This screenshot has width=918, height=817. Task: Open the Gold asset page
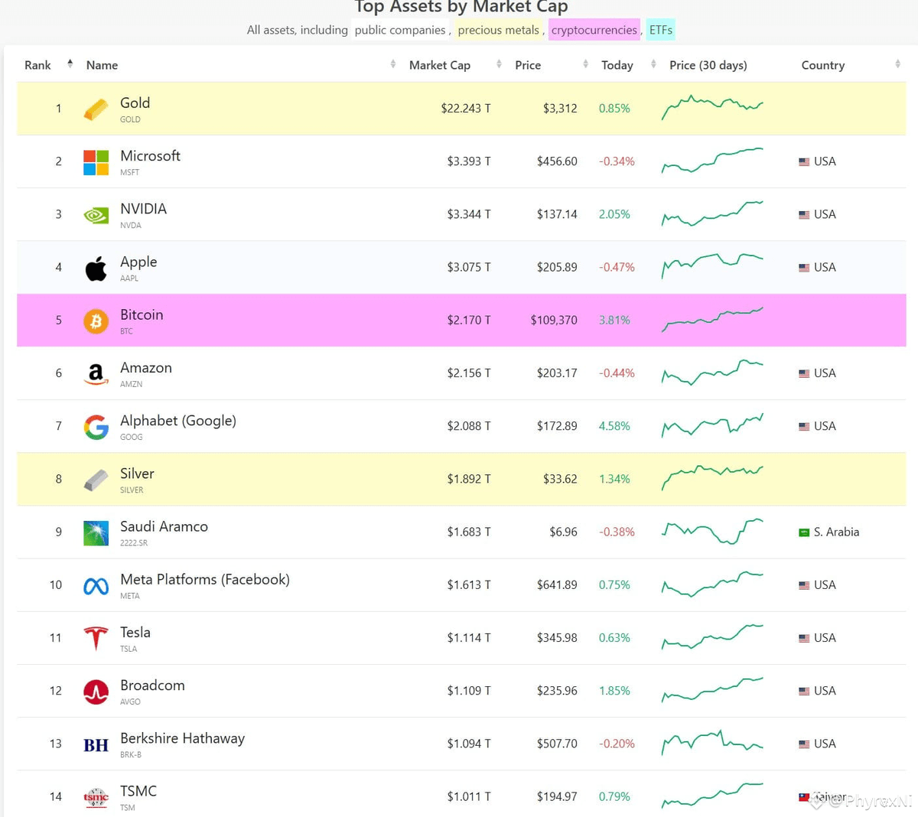(x=135, y=103)
